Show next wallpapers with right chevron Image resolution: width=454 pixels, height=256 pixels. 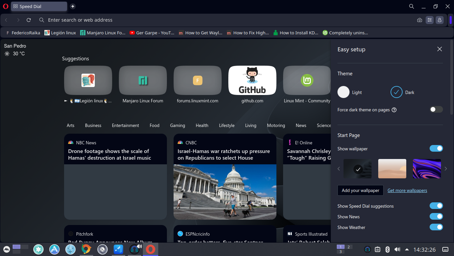click(446, 169)
